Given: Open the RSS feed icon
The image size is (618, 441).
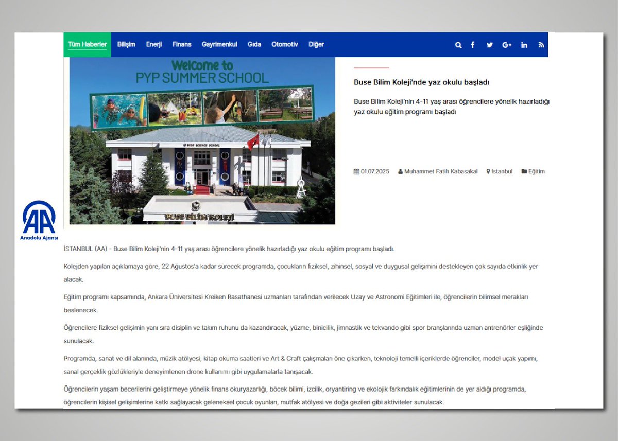Looking at the screenshot, I should click(541, 45).
